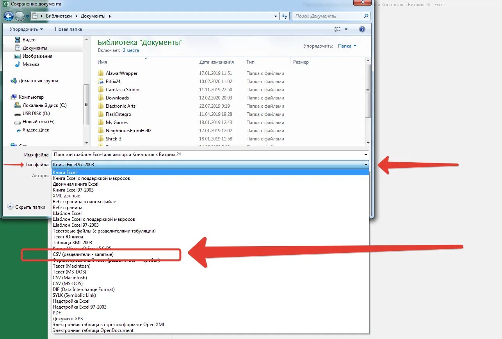Change view with the view options icon
This screenshot has width=502, height=339.
pyautogui.click(x=338, y=29)
